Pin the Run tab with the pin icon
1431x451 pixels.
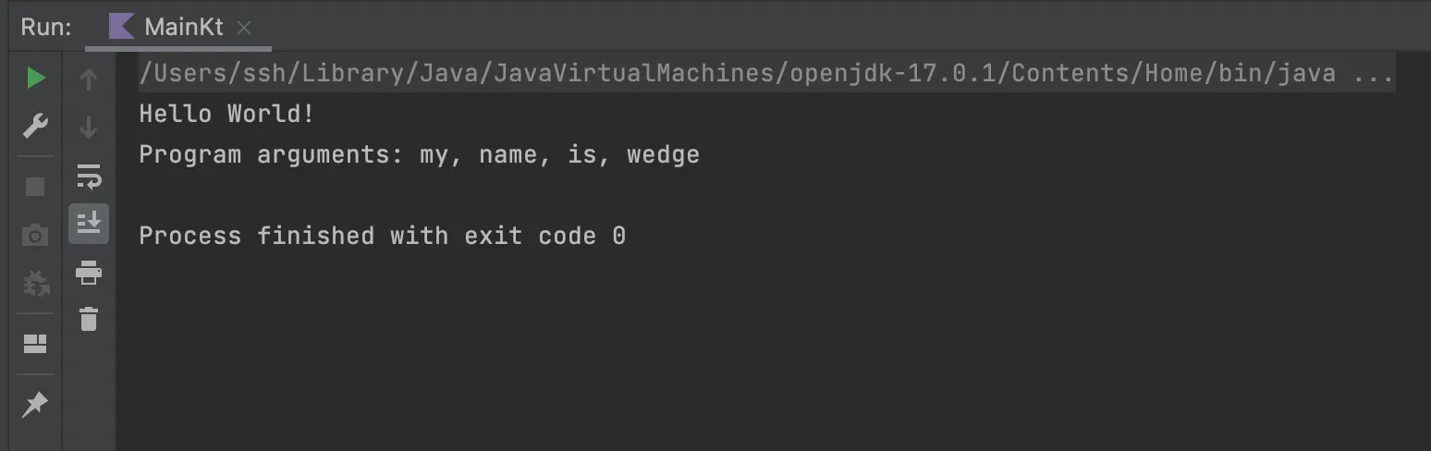coord(35,404)
